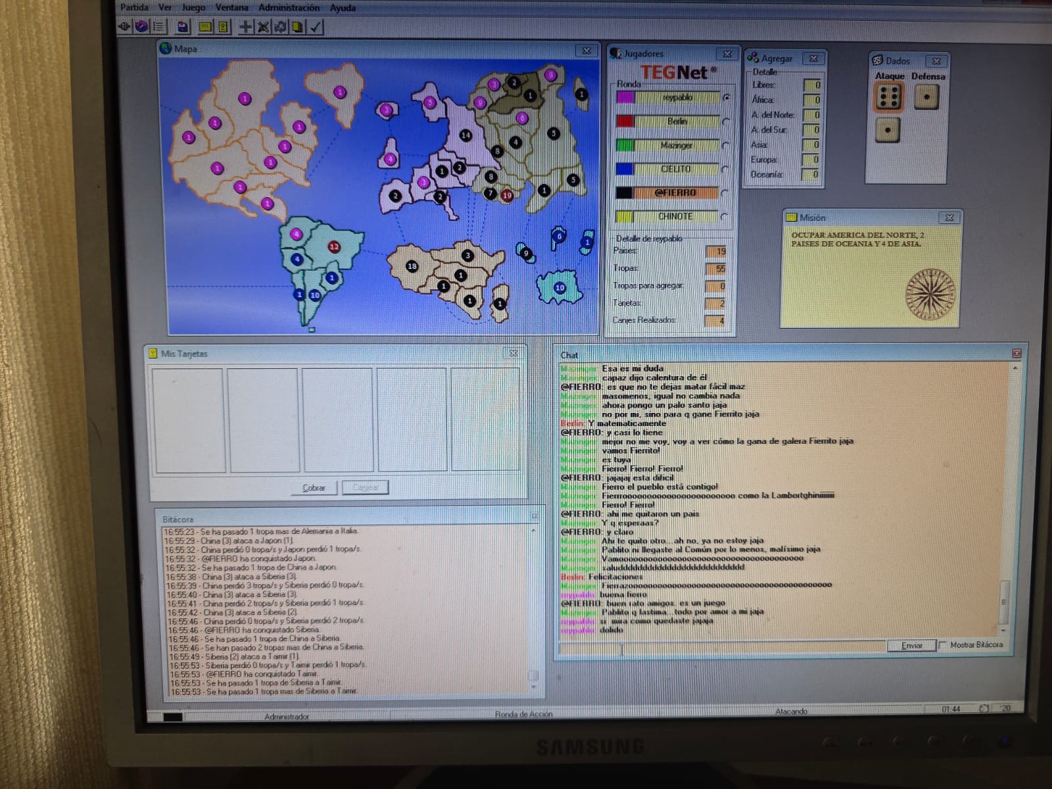Enable the Mostrar Bitácora checkbox

944,645
